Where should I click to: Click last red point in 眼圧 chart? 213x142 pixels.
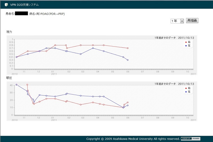tap(128, 102)
